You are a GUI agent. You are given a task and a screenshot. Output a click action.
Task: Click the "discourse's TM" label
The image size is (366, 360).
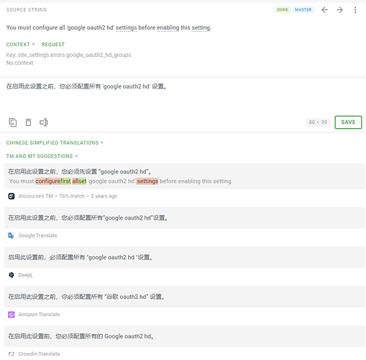(x=35, y=196)
